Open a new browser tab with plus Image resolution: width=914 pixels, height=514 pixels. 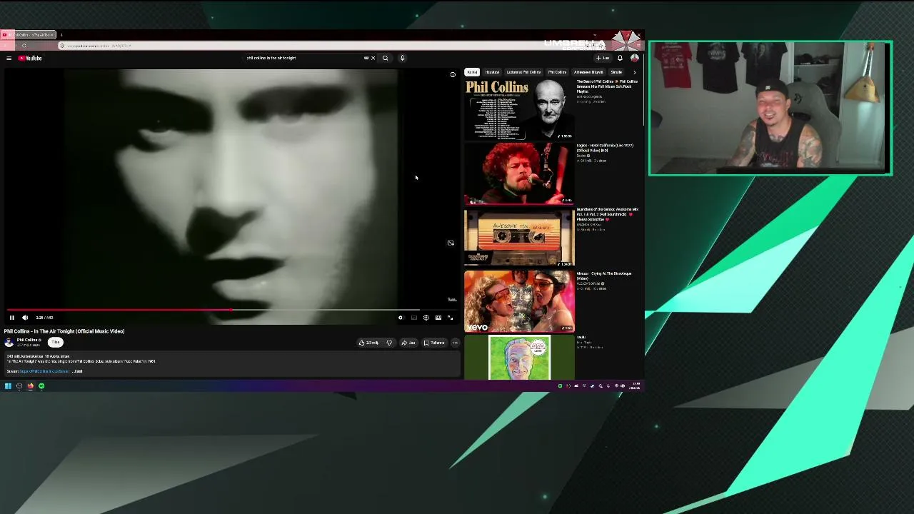coord(61,34)
